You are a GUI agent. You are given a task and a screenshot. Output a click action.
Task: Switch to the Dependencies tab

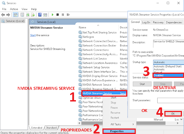(174, 22)
